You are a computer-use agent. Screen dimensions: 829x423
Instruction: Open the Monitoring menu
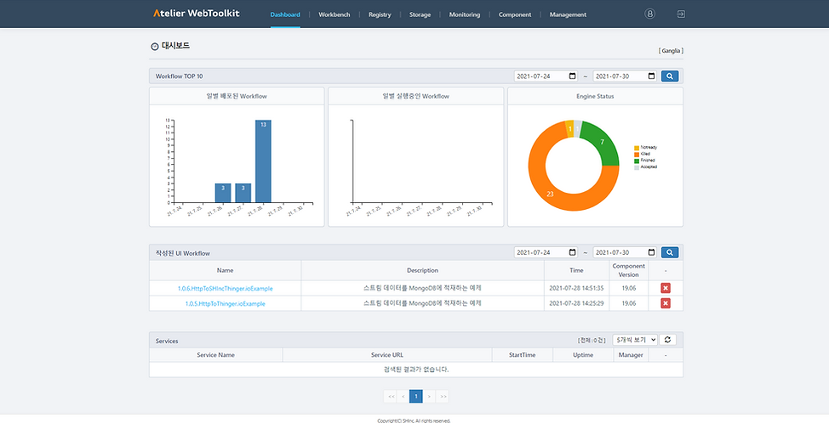[465, 14]
